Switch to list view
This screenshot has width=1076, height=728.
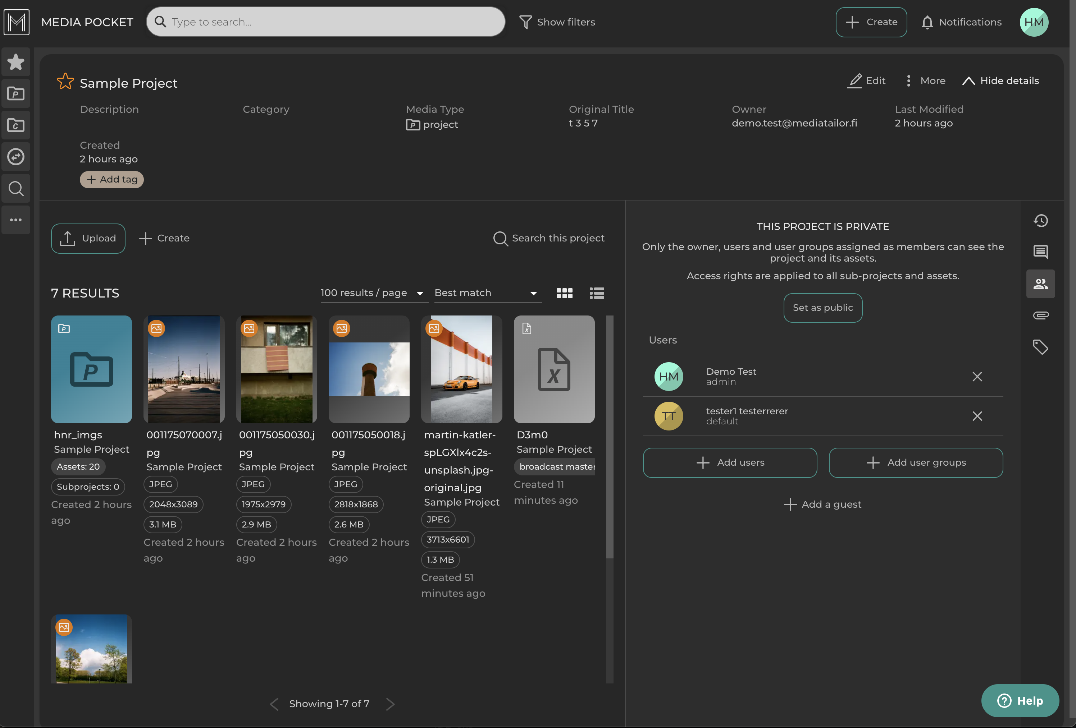pyautogui.click(x=596, y=293)
